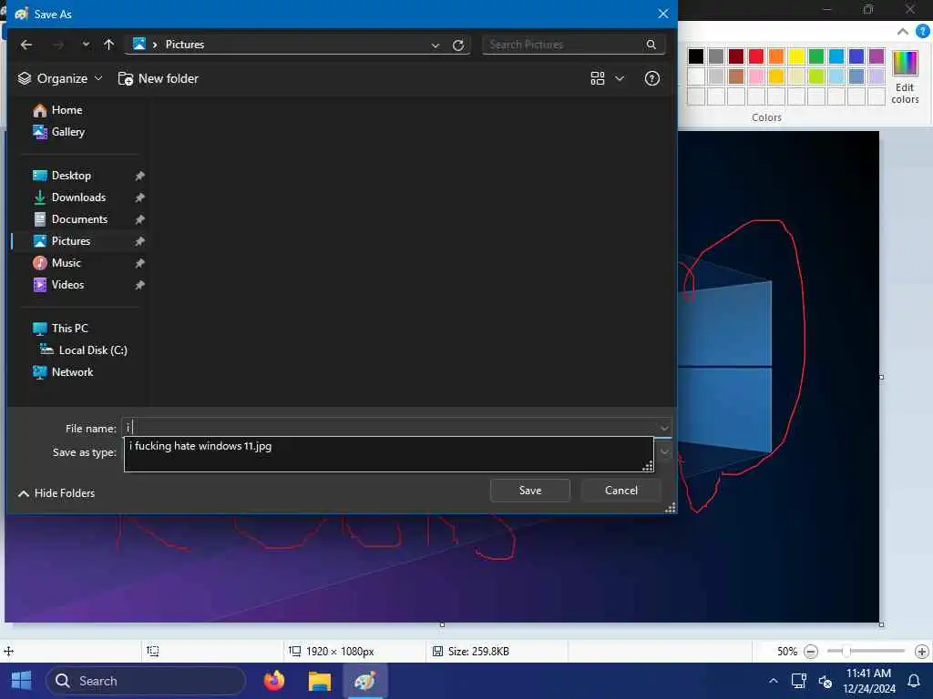Launch Firefox from the taskbar

pyautogui.click(x=274, y=681)
